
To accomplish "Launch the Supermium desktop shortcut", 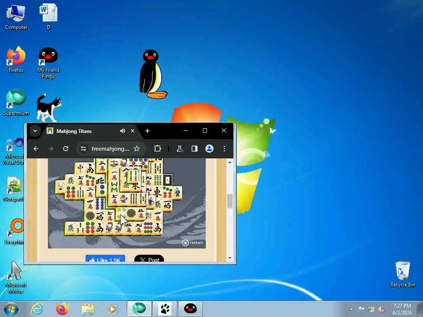I will [x=16, y=102].
